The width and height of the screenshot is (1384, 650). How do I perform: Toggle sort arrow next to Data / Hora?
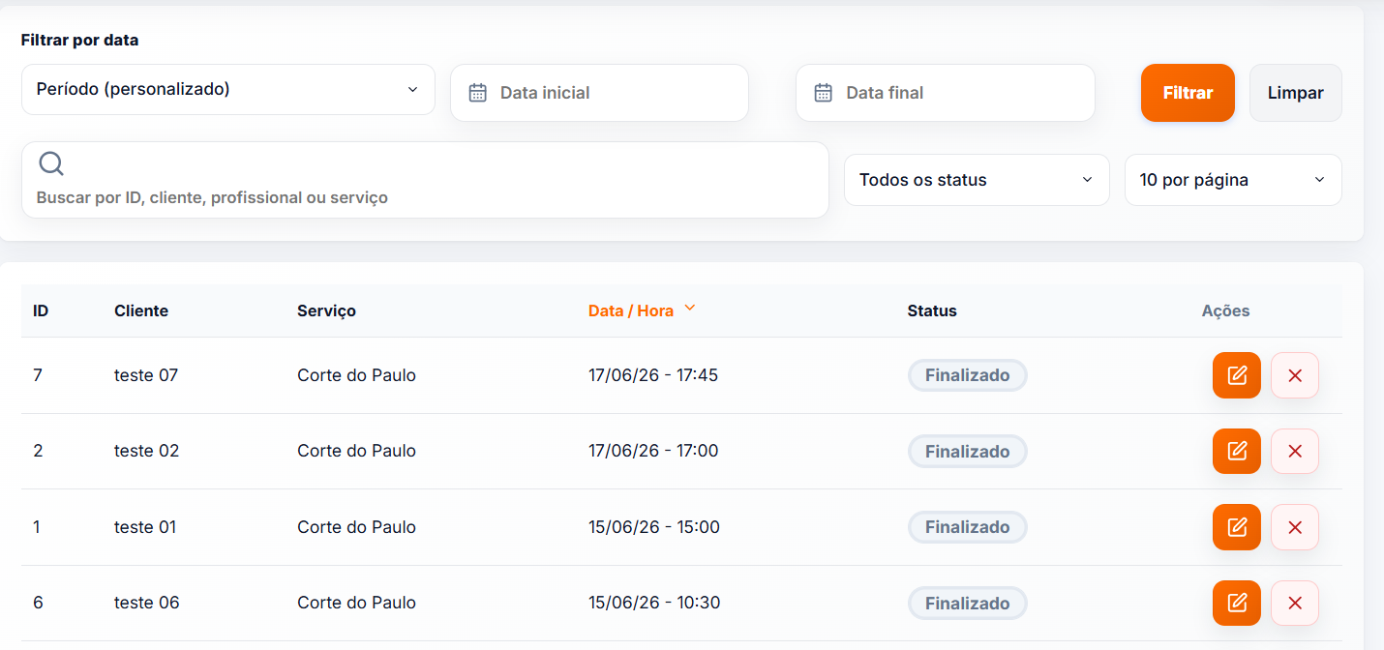(690, 309)
